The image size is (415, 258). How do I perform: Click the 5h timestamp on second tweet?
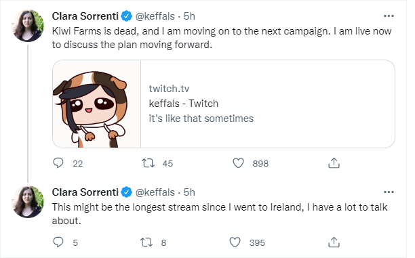tap(189, 192)
